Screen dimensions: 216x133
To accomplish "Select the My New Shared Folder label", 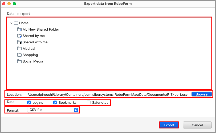I will (x=41, y=30).
